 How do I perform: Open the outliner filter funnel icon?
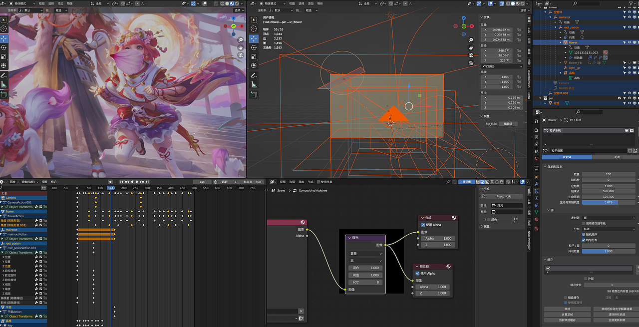pyautogui.click(x=630, y=3)
